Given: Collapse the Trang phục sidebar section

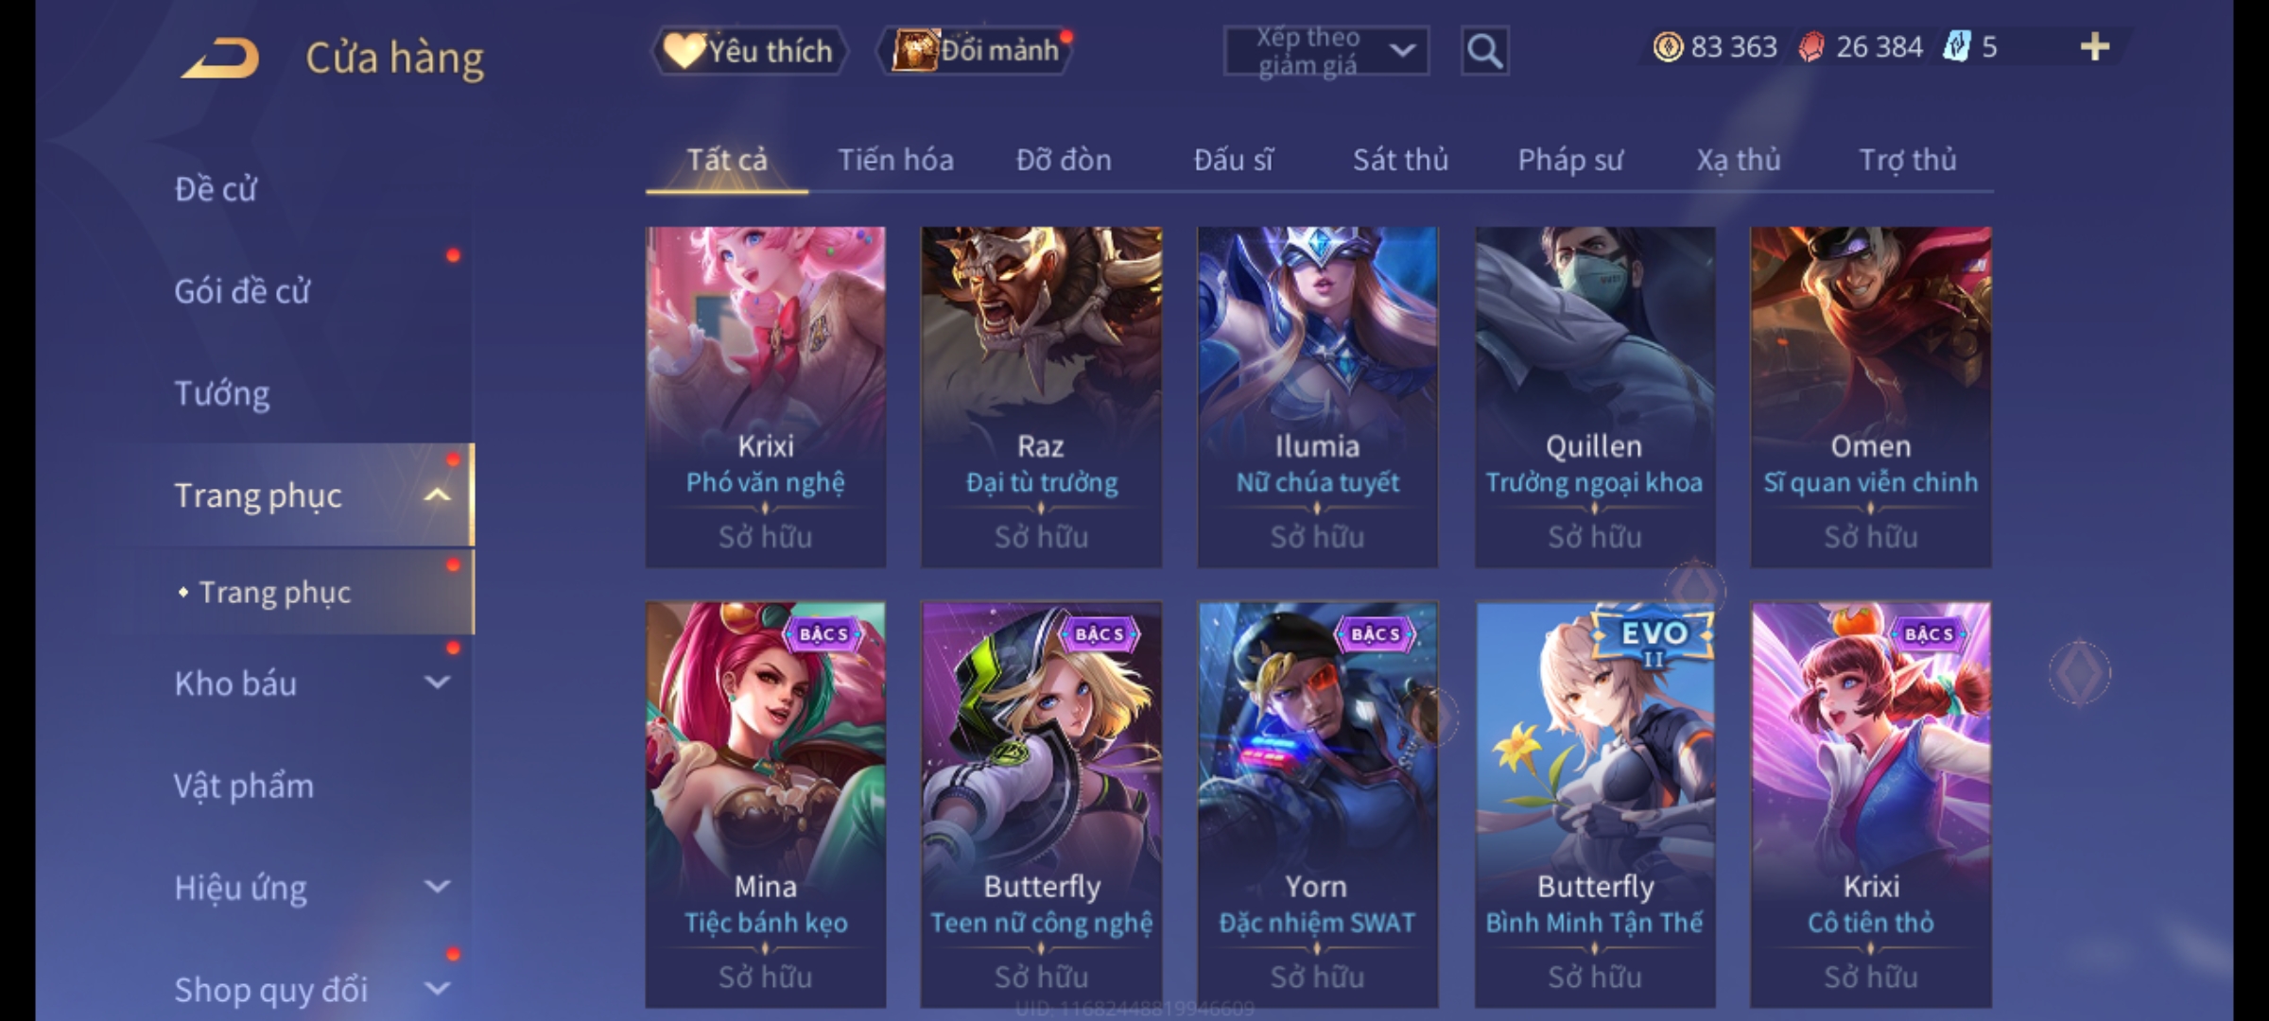Looking at the screenshot, I should point(437,495).
